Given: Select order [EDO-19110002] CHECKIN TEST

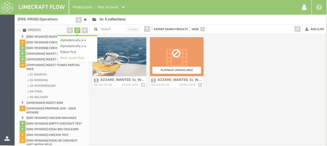Looking at the screenshot, I should [x=47, y=135].
